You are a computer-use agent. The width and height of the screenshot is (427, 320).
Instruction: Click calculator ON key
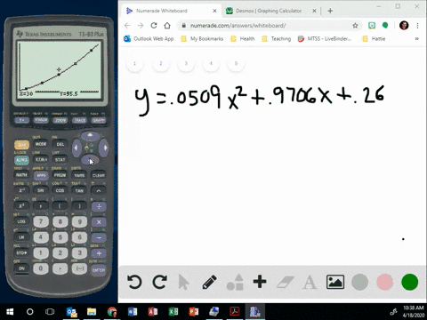(x=21, y=268)
